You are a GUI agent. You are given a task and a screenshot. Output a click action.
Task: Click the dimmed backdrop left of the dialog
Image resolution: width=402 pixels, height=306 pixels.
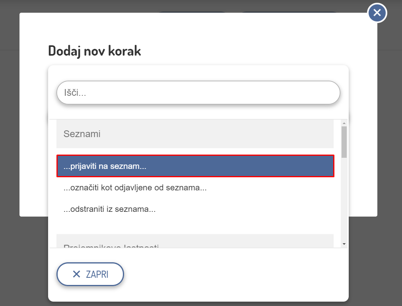click(10, 159)
